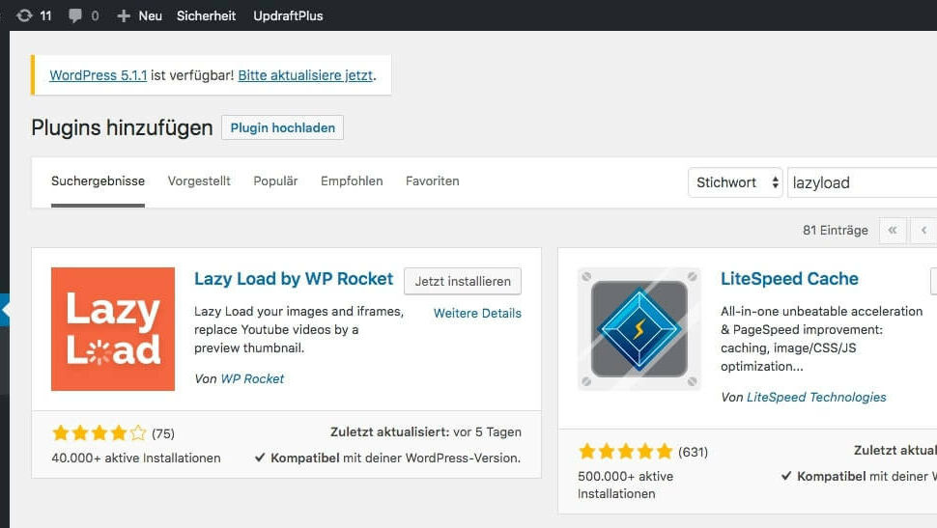The height and width of the screenshot is (528, 937).
Task: Click the Plugins hinzufügen heading
Action: pyautogui.click(x=122, y=127)
